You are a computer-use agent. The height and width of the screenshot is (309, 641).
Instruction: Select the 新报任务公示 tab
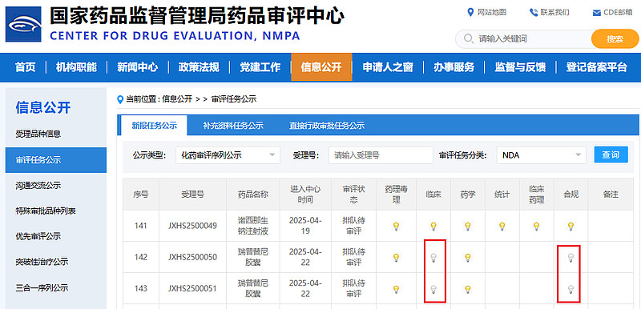[x=154, y=126]
